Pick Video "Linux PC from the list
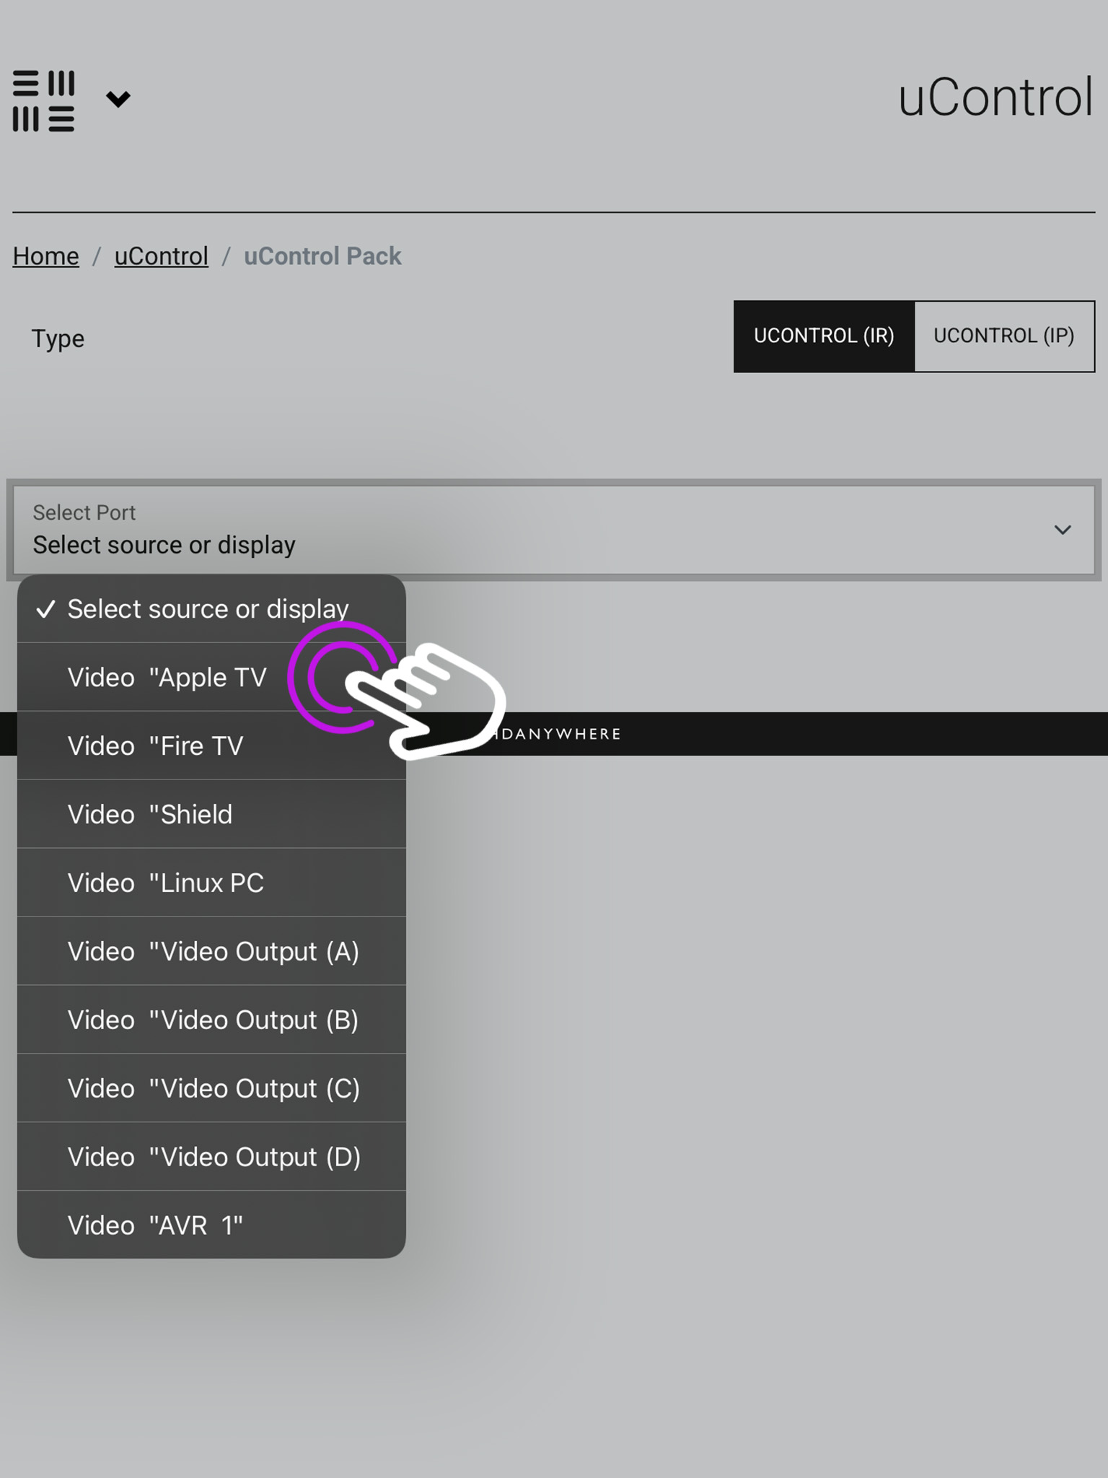The height and width of the screenshot is (1478, 1108). [x=211, y=883]
